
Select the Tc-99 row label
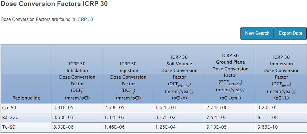point(9,127)
